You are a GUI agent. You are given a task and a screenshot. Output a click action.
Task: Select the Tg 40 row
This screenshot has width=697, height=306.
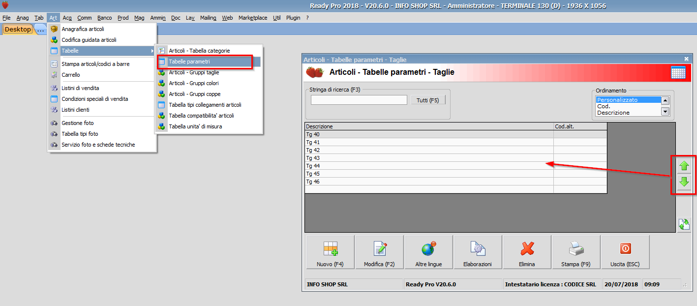coord(456,134)
